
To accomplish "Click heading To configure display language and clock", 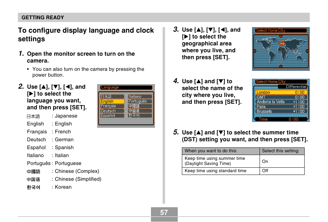I will 86,35.
